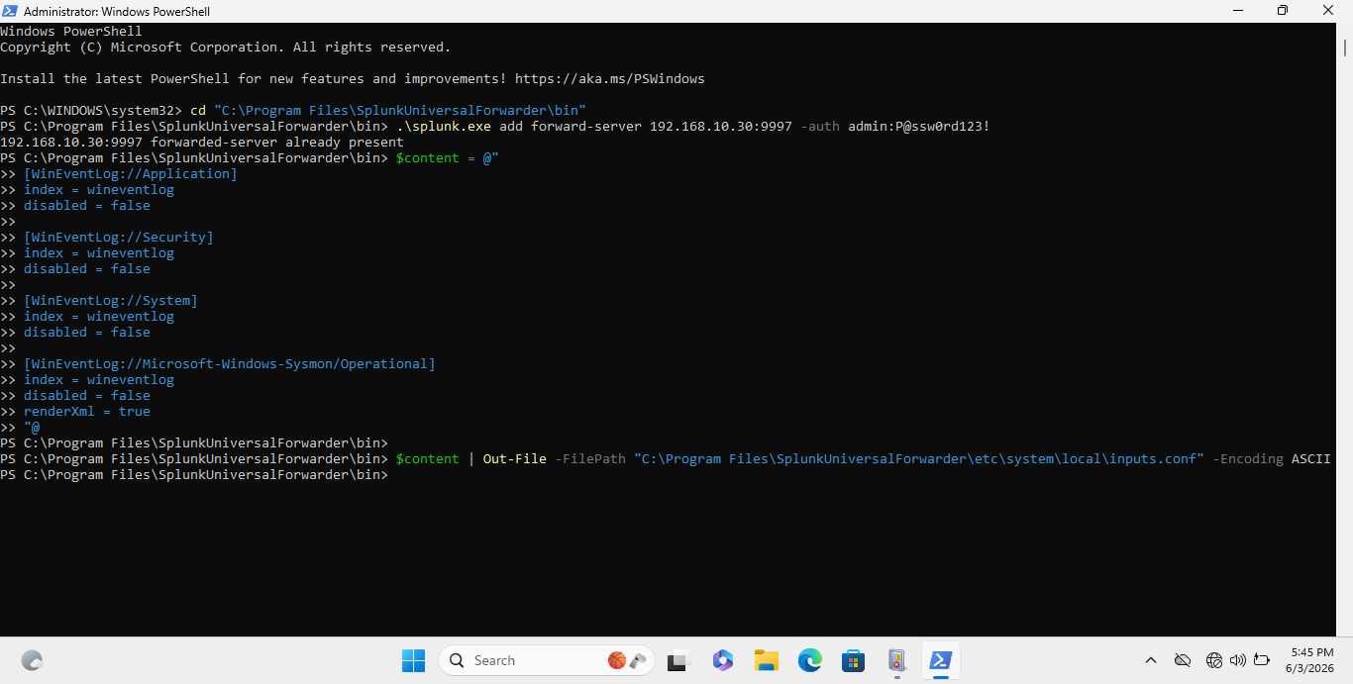
Task: Open Microsoft Store from the taskbar
Action: tap(854, 660)
